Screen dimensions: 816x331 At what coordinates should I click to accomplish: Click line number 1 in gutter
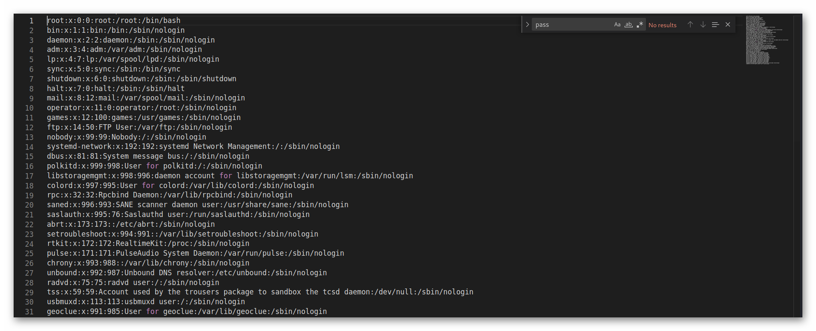(x=31, y=20)
